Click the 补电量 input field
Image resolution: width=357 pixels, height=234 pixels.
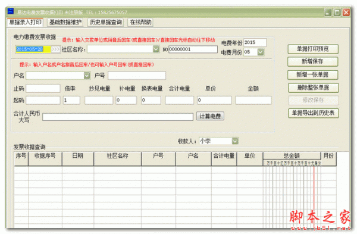click(x=126, y=100)
